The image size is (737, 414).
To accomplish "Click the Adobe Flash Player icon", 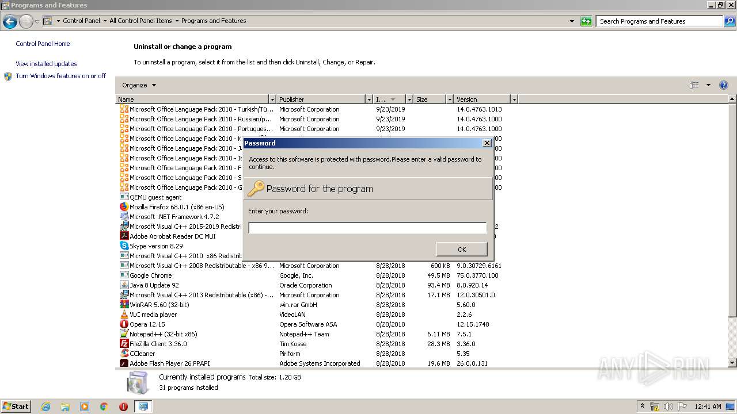I will (x=124, y=363).
